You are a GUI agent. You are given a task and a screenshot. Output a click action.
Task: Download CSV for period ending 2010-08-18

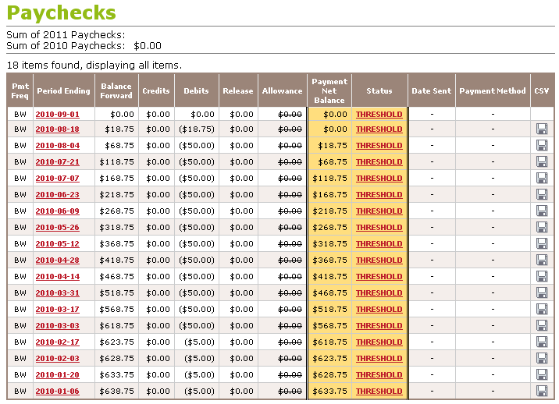click(542, 129)
